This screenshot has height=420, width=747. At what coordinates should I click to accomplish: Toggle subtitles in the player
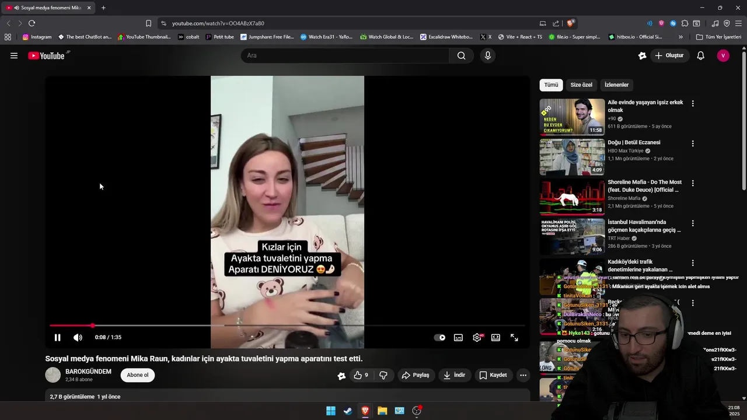459,337
